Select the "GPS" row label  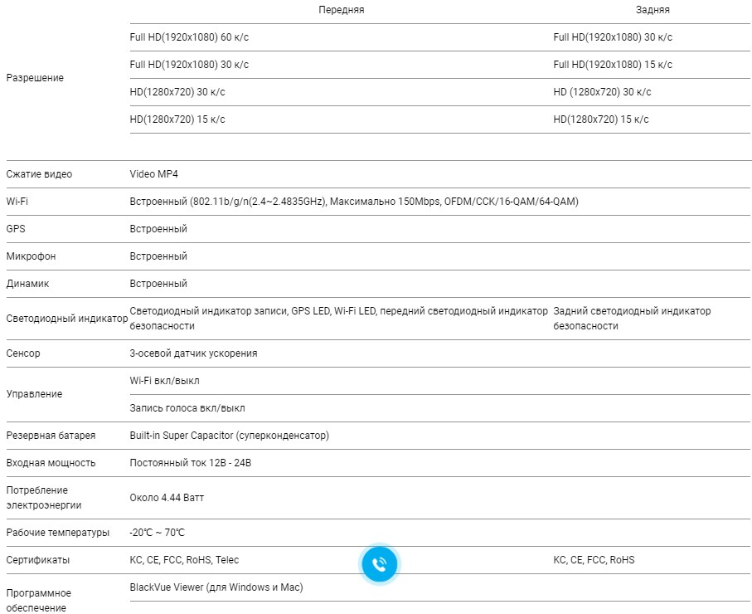click(x=16, y=229)
